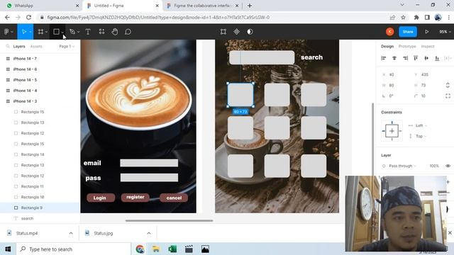Reload the page in the browser
The height and width of the screenshot is (255, 454).
pyautogui.click(x=28, y=17)
